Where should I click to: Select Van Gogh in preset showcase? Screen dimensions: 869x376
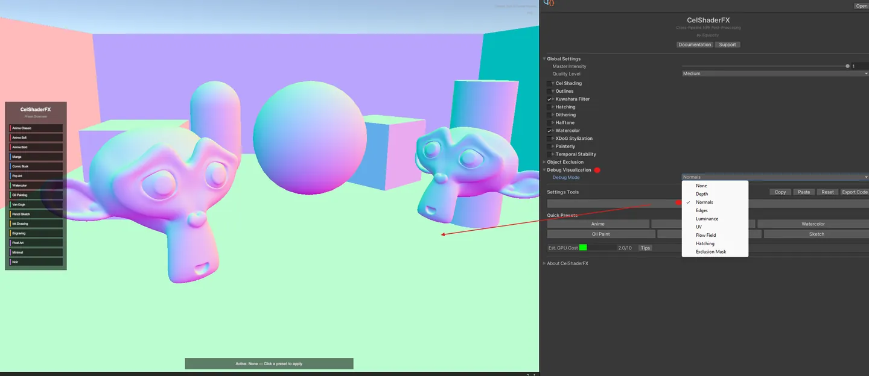(36, 205)
